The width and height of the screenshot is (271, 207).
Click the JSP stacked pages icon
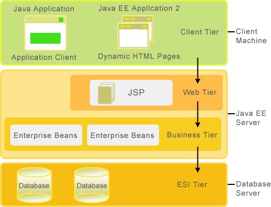[107, 93]
